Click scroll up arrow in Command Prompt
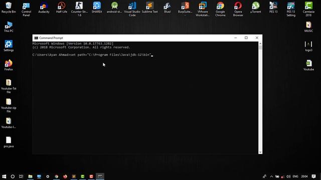The width and height of the screenshot is (321, 180). point(260,43)
